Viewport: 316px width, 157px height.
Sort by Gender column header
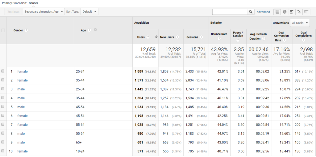point(18,30)
